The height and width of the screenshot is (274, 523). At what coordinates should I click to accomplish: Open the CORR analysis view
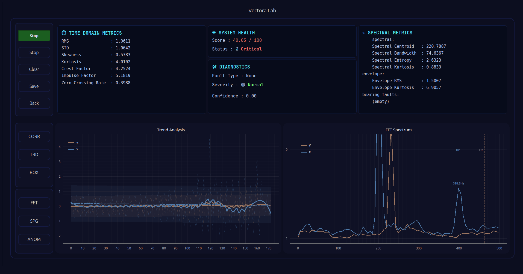(34, 136)
